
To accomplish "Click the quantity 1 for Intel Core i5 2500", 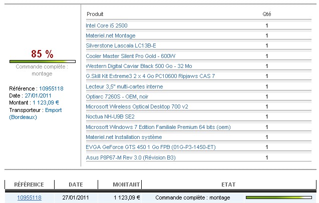I will [x=267, y=25].
